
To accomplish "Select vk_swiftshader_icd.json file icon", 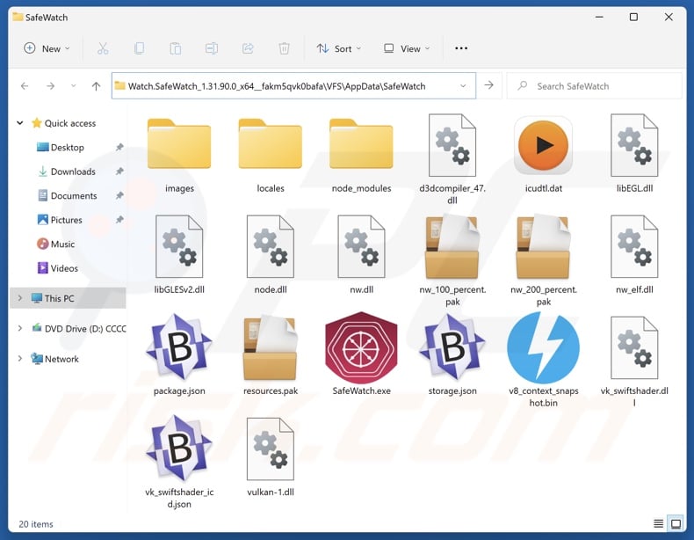I will pyautogui.click(x=179, y=449).
